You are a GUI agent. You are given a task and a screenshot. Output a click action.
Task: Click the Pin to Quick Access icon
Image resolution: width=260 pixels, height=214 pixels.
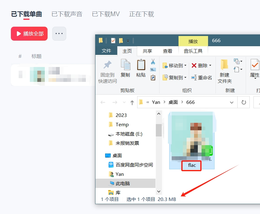(x=107, y=65)
